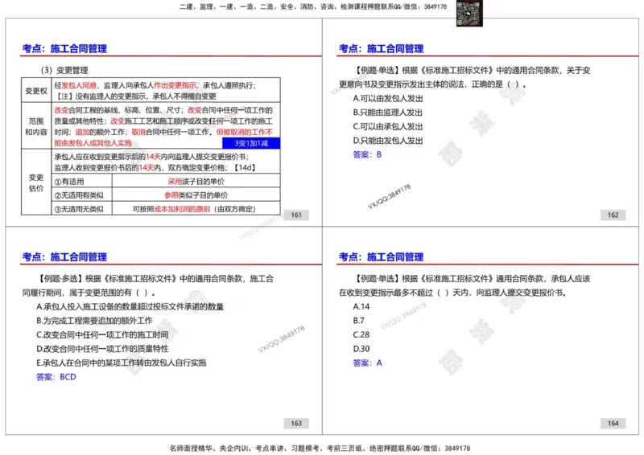This screenshot has height=455, width=644.
Task: Select the title 考点：施工合同管理 on slide 164
Action: pos(381,256)
